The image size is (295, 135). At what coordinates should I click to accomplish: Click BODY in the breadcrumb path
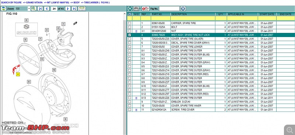tap(76, 3)
